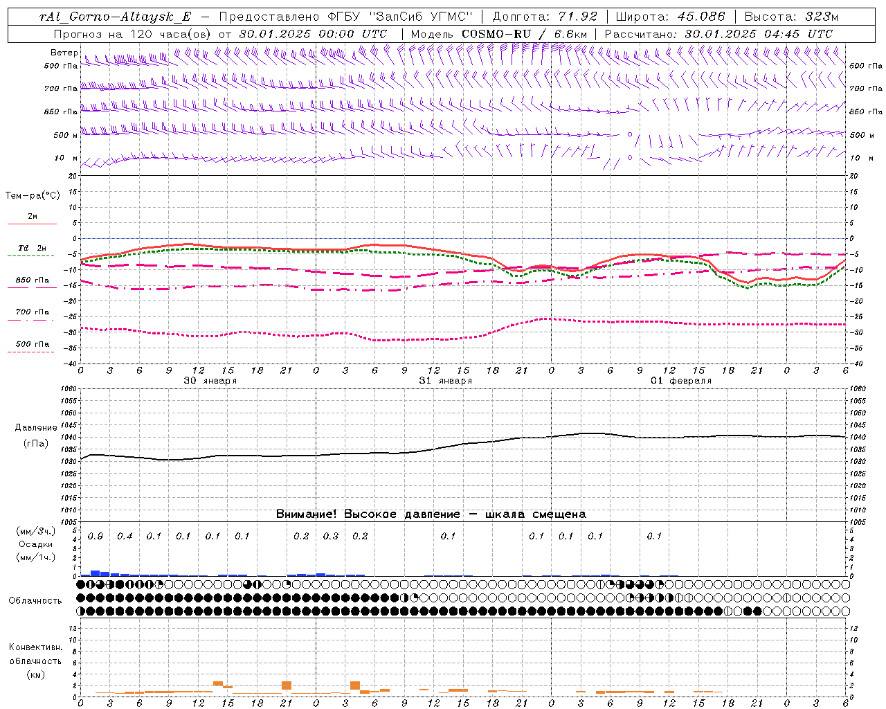Click the Давление pressure panel label
Image resolution: width=886 pixels, height=709 pixels.
[36, 428]
